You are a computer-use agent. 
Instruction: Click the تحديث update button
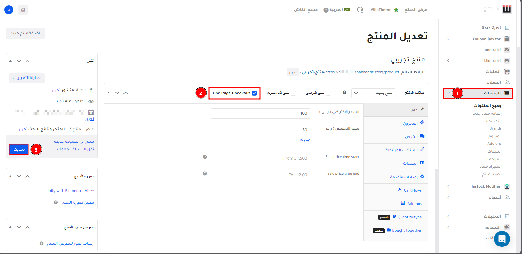19,149
